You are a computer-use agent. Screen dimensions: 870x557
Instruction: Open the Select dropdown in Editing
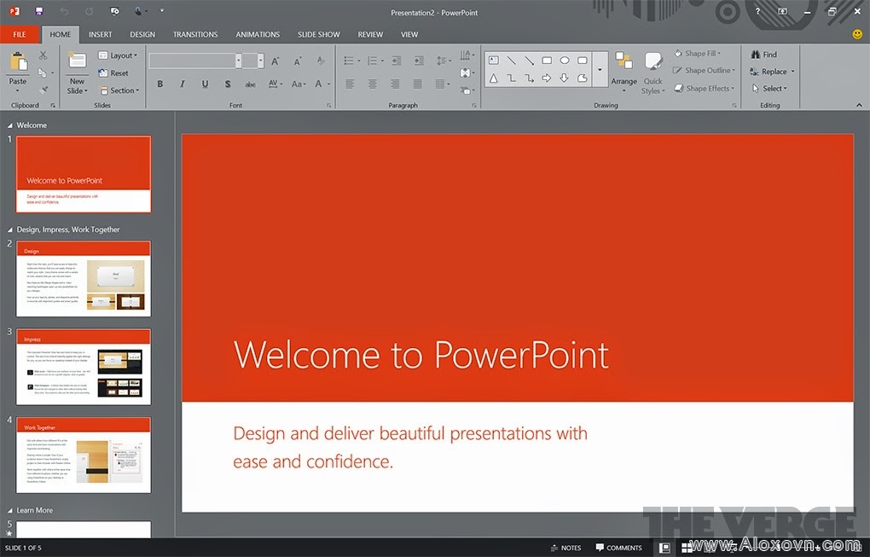coord(769,88)
